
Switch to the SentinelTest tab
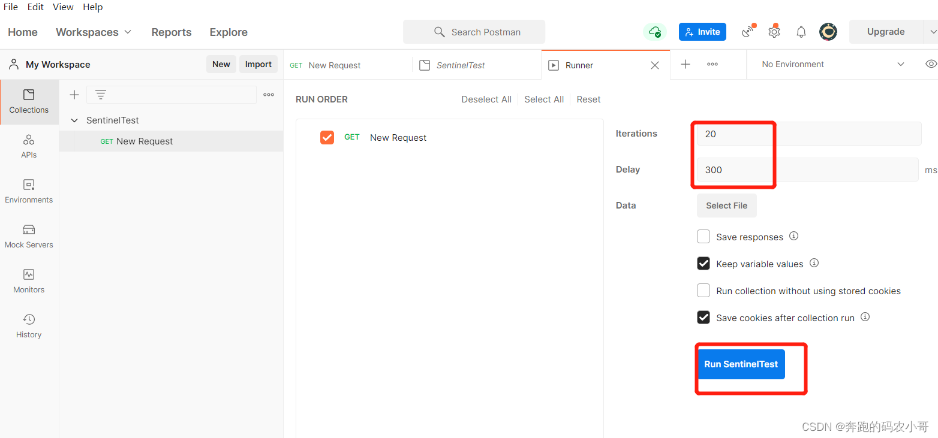pyautogui.click(x=477, y=65)
